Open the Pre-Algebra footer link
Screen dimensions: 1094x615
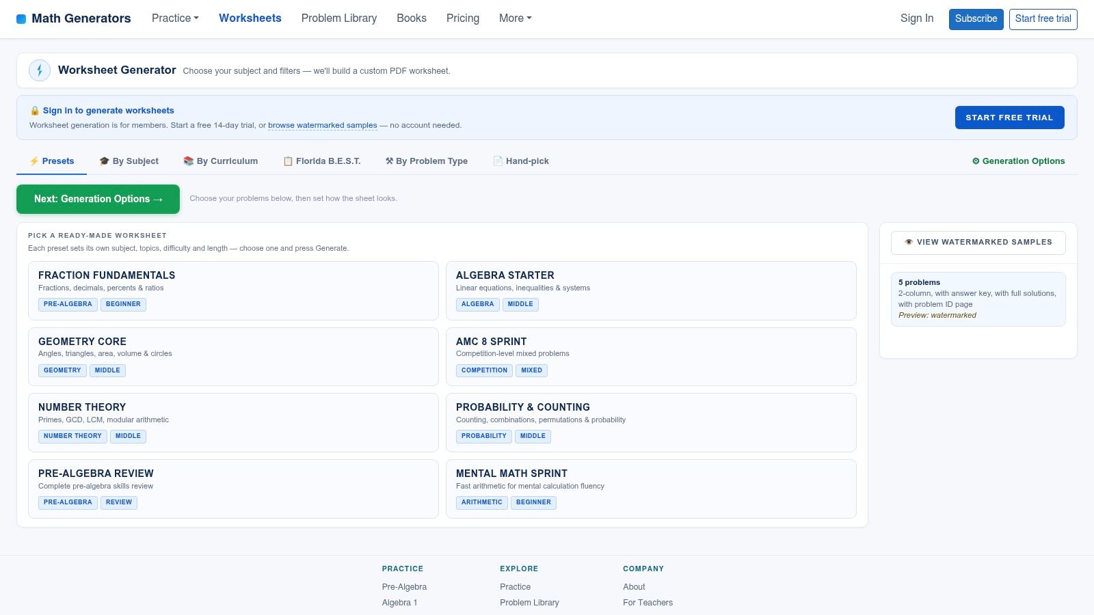click(404, 587)
